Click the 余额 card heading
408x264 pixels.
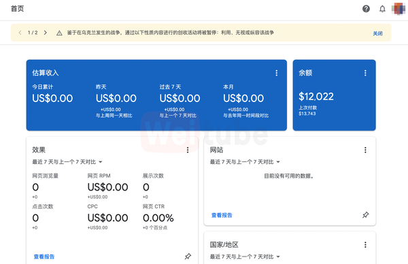[x=305, y=73]
